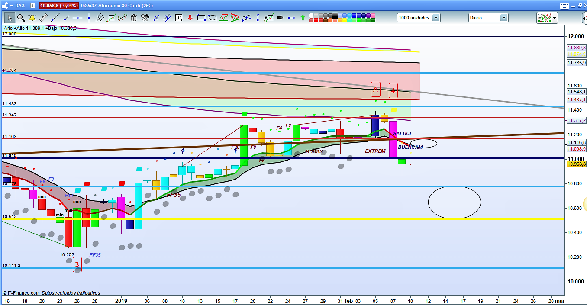This screenshot has width=587, height=305.
Task: Choose the rectangle drawing tool
Action: coord(201,18)
